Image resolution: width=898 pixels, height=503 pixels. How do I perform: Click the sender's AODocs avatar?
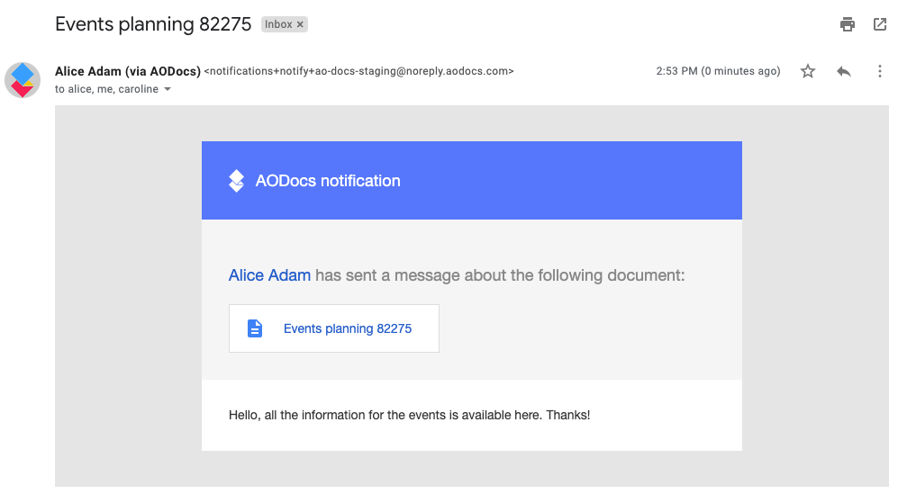pyautogui.click(x=23, y=80)
